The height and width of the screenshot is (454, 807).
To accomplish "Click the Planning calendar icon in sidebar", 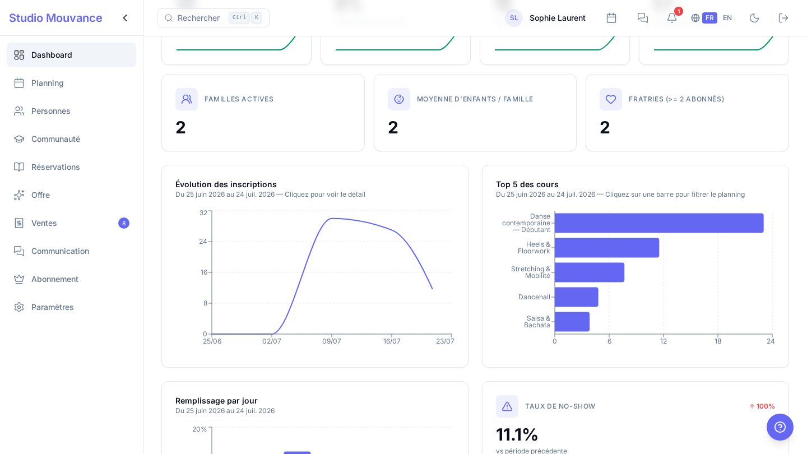I will 19,83.
